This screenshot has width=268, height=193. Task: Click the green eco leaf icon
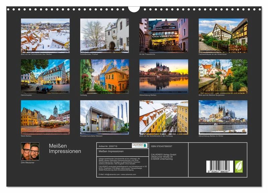[x=239, y=167]
